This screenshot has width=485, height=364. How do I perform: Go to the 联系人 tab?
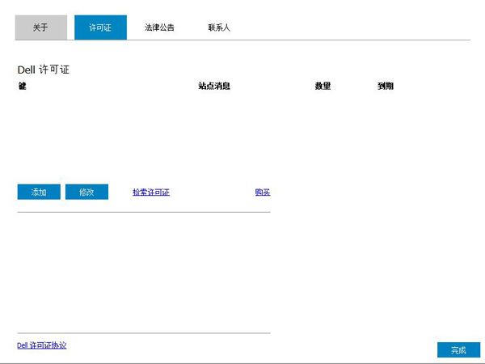(219, 28)
